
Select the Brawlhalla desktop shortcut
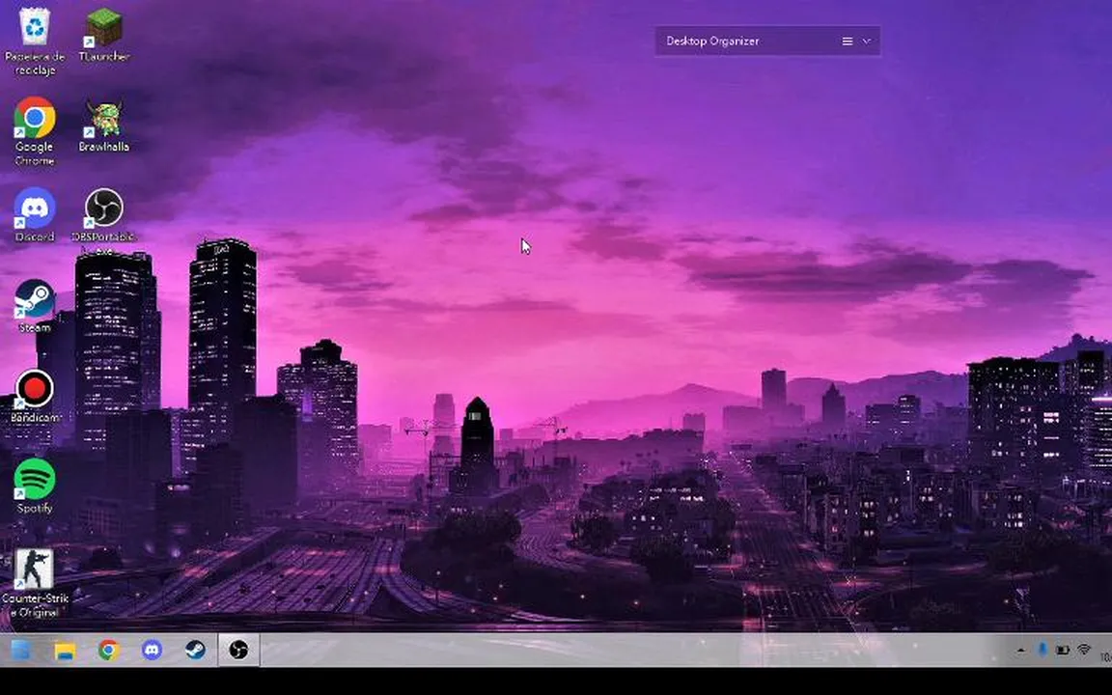pos(104,125)
